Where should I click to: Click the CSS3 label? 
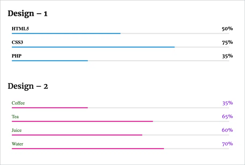(x=17, y=42)
